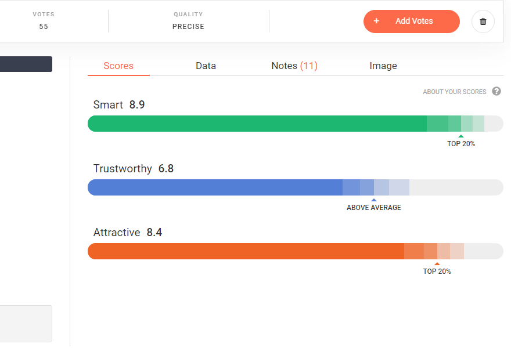Click the green Smart score bar

(x=257, y=124)
